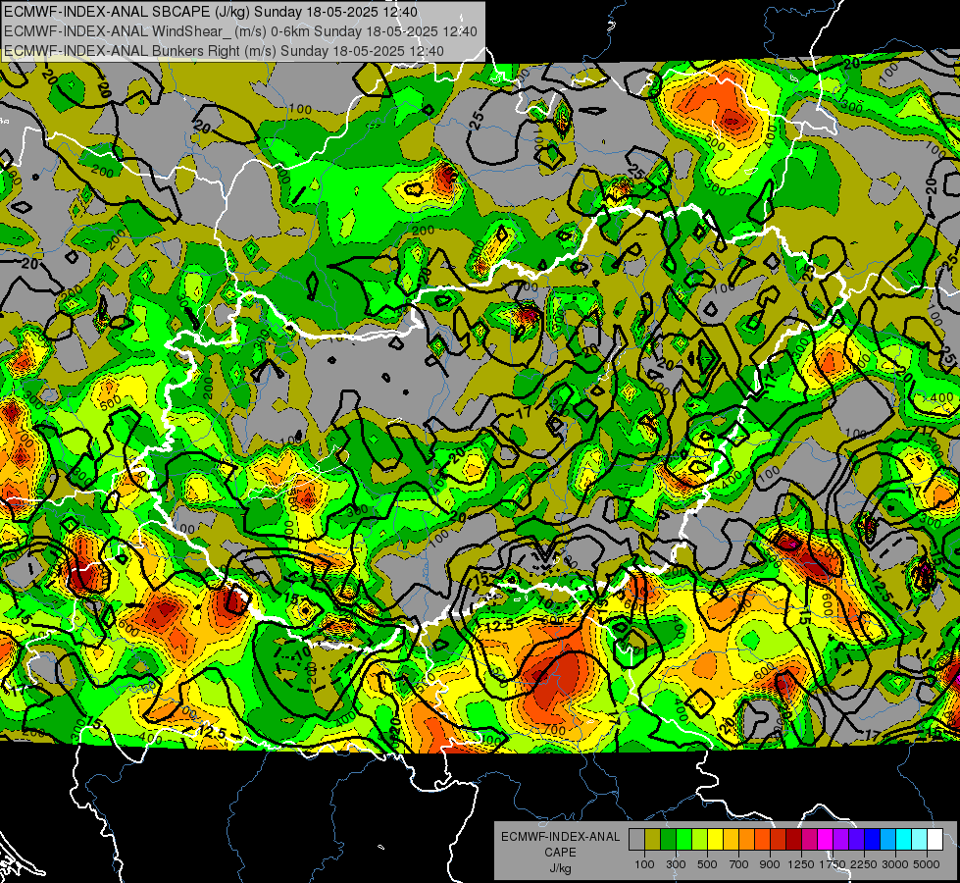The height and width of the screenshot is (883, 960).
Task: Click the 2250 tick label in legend
Action: point(864,864)
